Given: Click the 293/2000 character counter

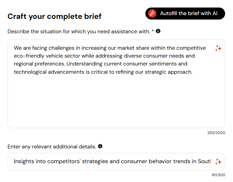Looking at the screenshot, I should pyautogui.click(x=216, y=133).
